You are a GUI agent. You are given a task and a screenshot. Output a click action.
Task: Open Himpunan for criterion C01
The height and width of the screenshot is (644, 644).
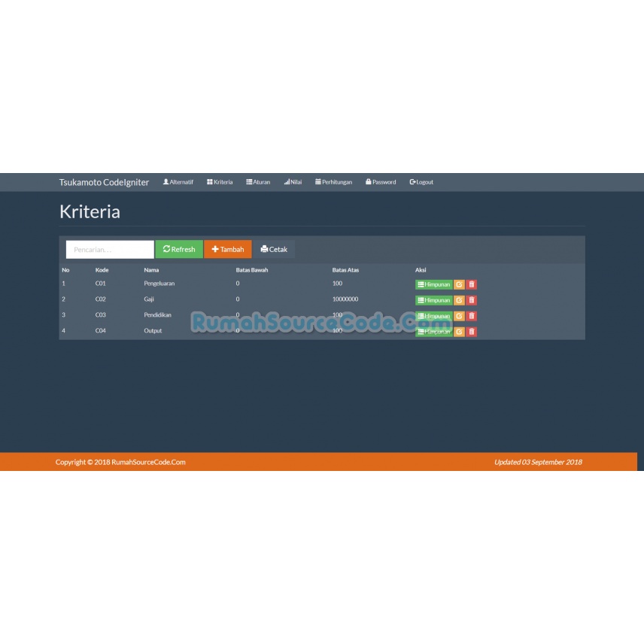433,284
